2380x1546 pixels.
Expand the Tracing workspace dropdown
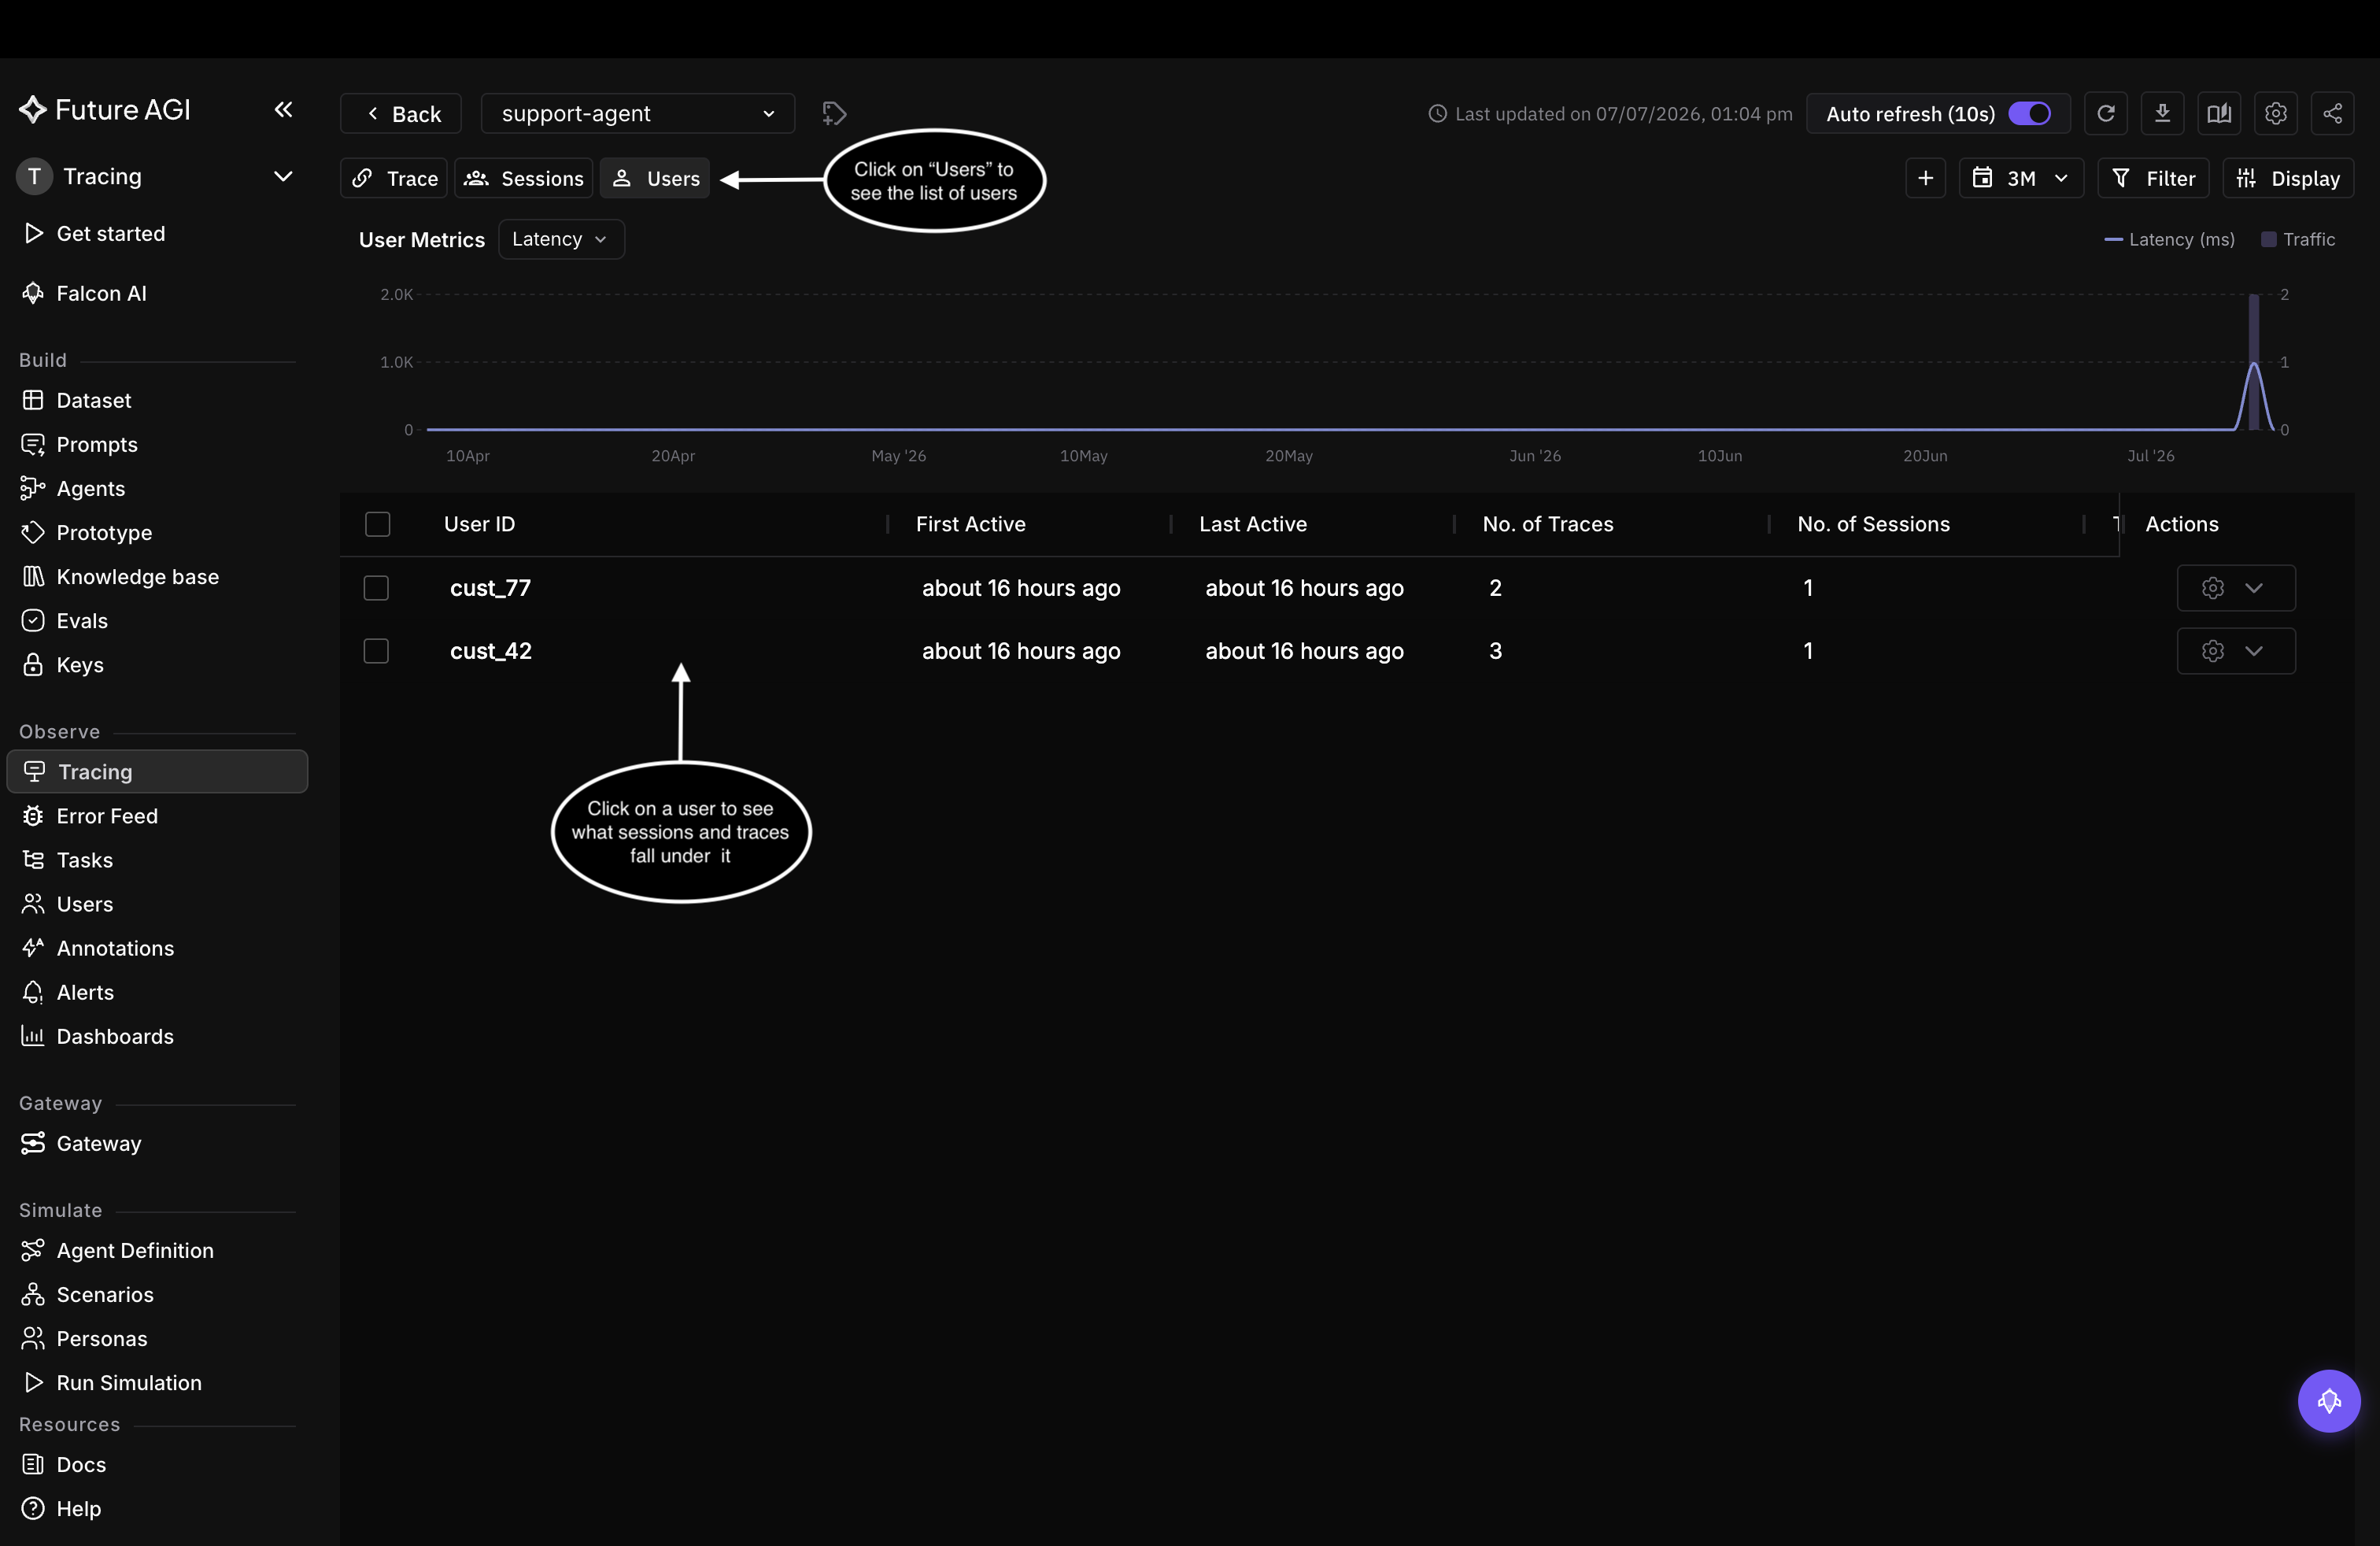tap(283, 176)
